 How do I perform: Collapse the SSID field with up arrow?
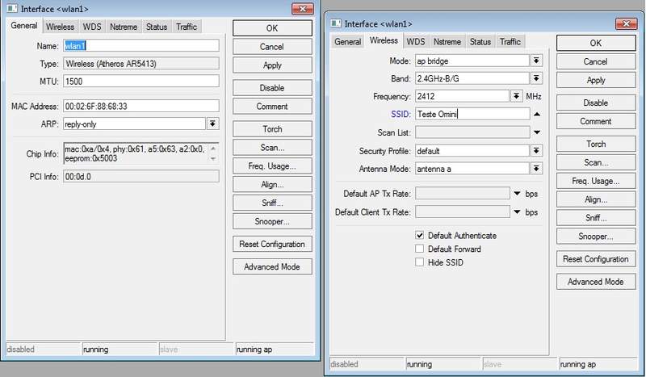(x=536, y=114)
